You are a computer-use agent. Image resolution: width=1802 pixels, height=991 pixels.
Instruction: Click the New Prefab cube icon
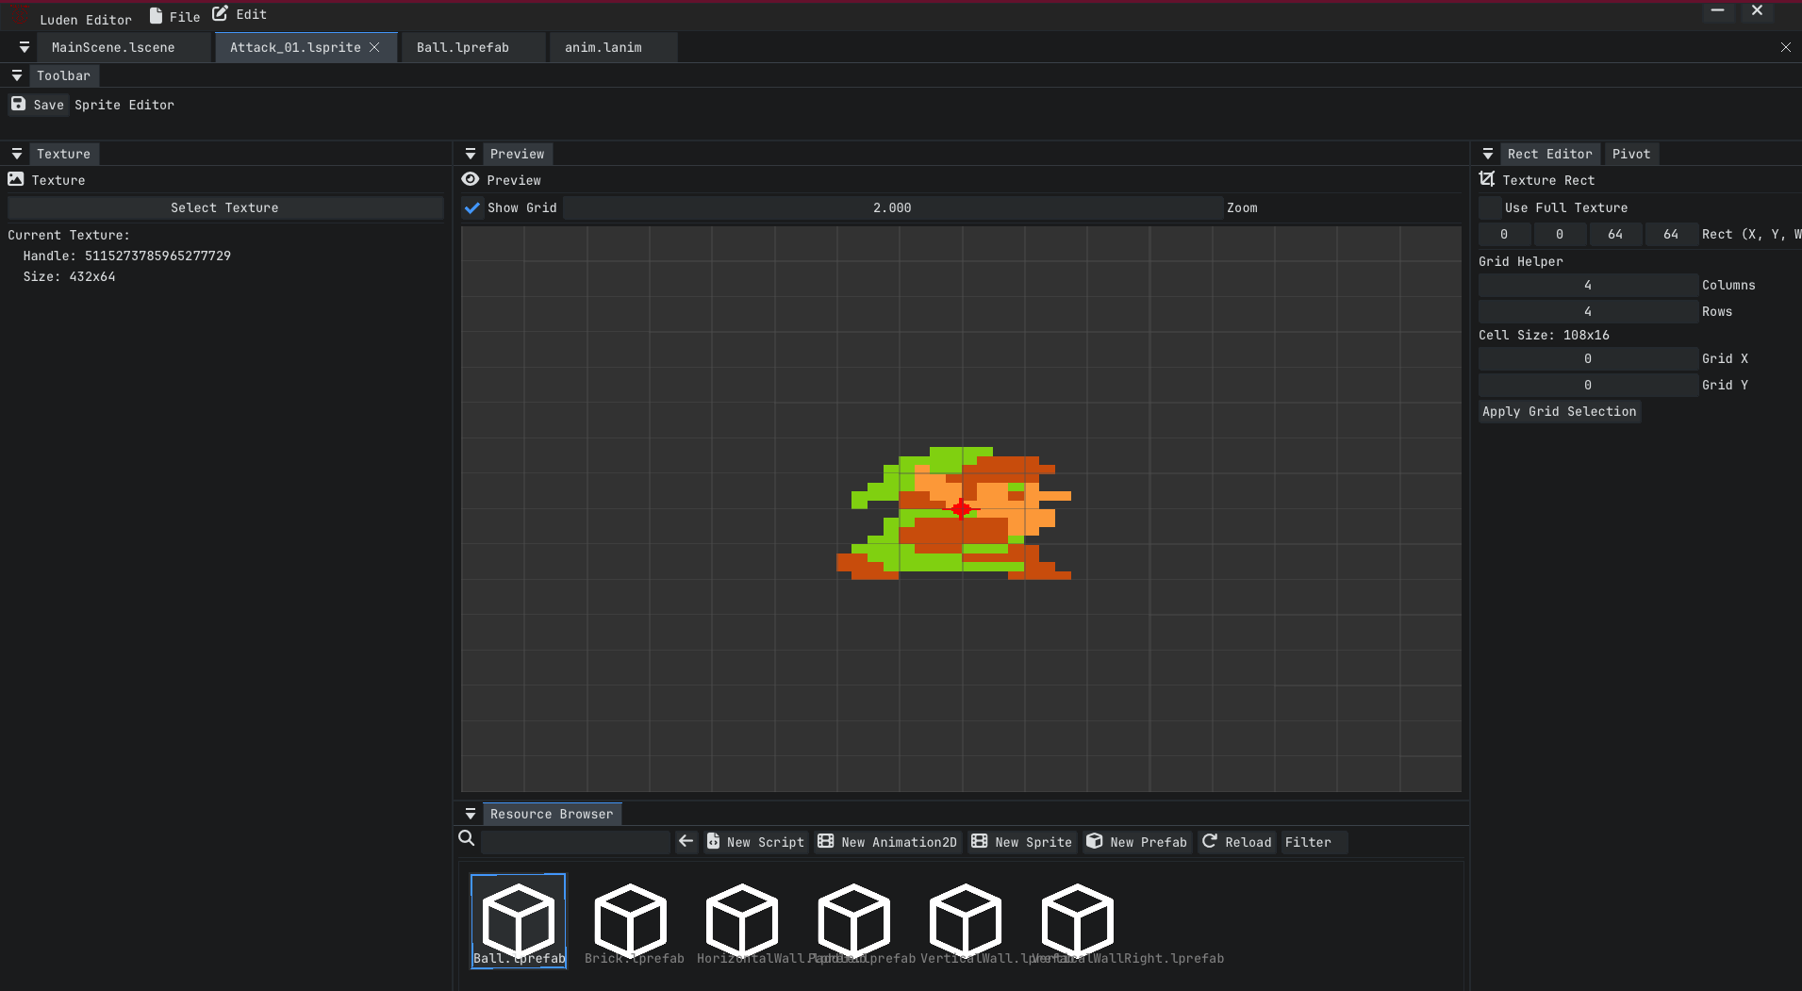(1095, 841)
